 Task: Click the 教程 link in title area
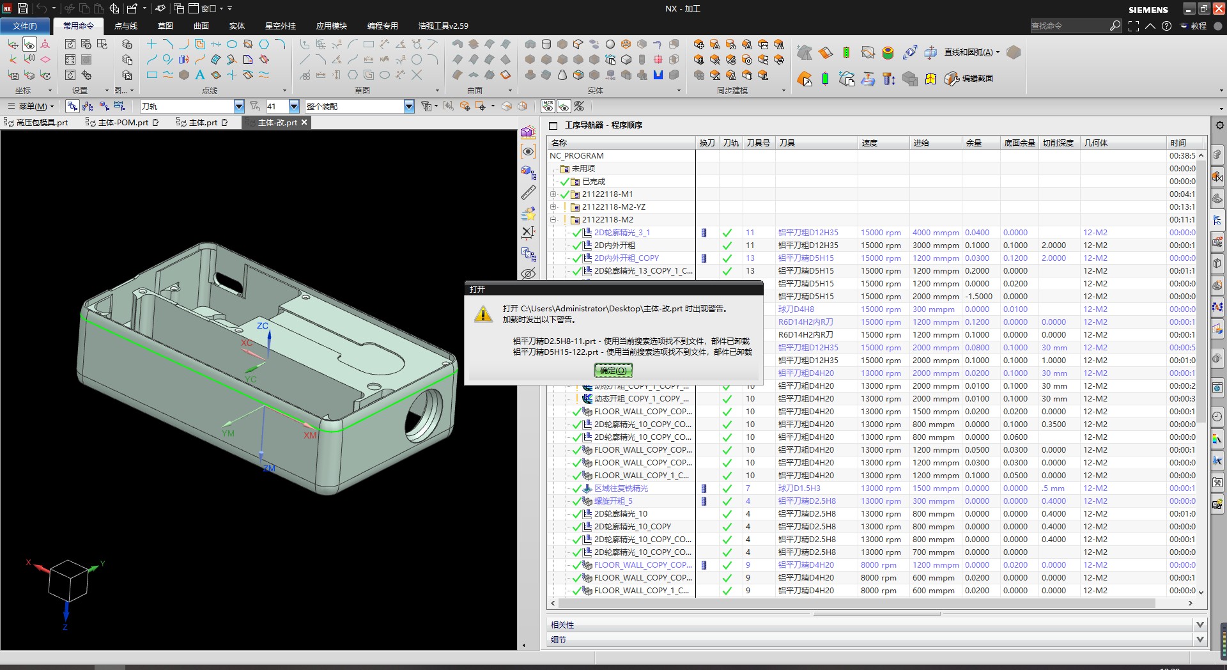tap(1194, 26)
